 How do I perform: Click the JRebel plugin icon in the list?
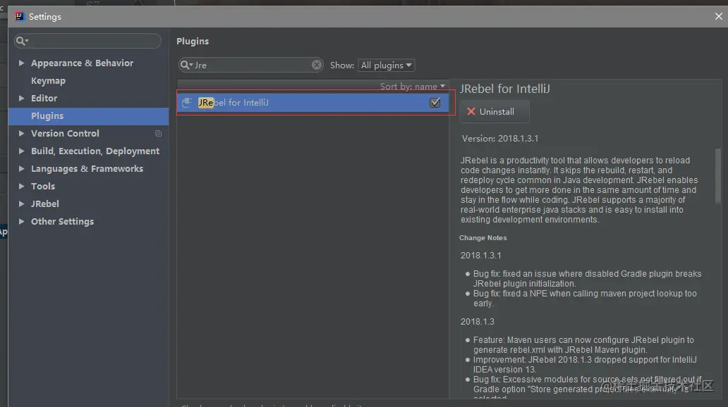tap(187, 102)
